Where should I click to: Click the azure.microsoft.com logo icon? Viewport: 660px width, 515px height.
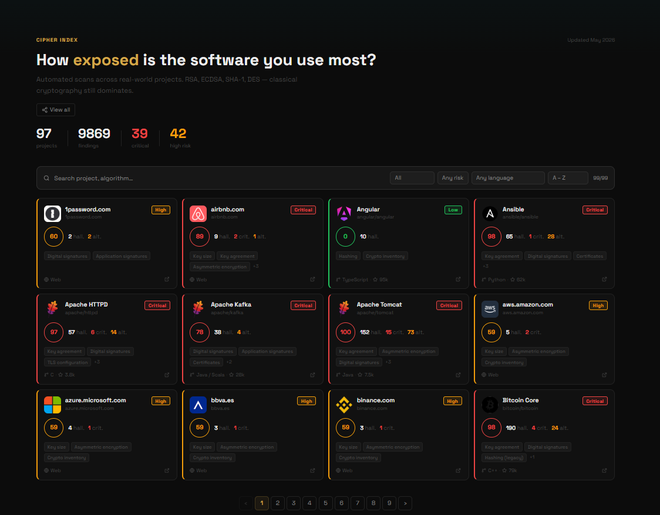point(53,405)
